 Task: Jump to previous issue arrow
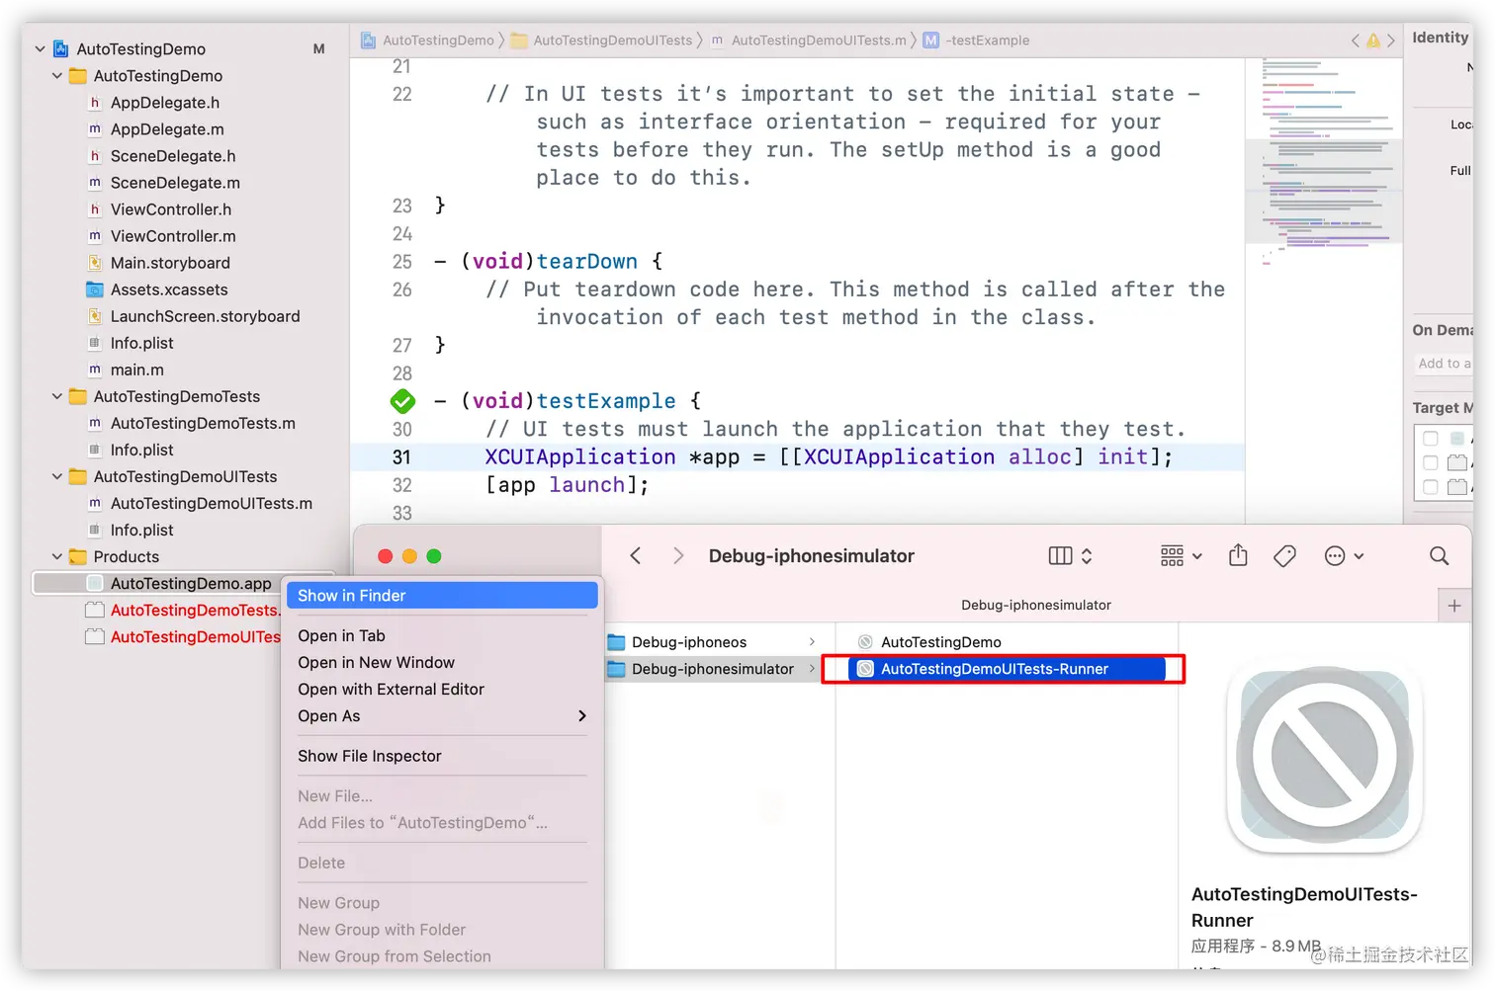tap(1355, 41)
